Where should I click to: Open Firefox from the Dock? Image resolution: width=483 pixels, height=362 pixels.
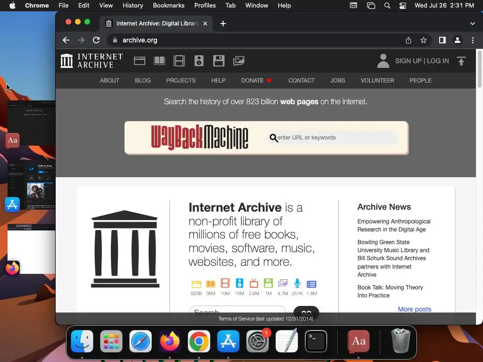click(170, 341)
